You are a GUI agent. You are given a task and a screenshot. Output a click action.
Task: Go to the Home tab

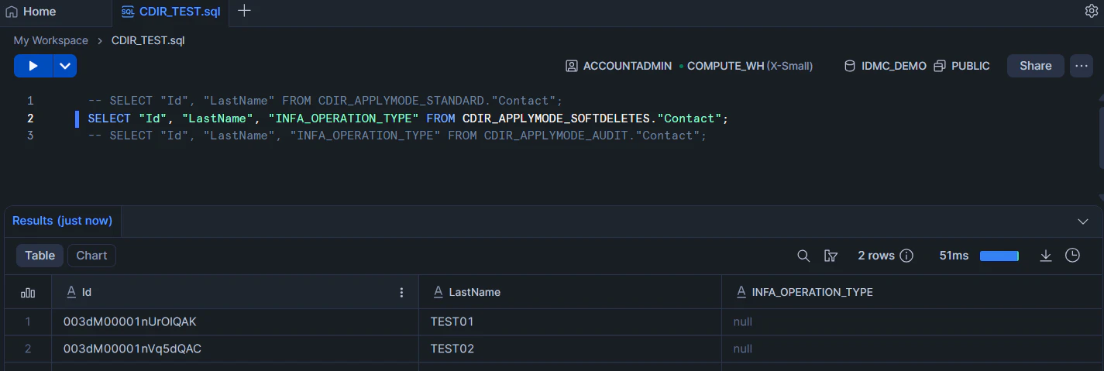click(31, 12)
